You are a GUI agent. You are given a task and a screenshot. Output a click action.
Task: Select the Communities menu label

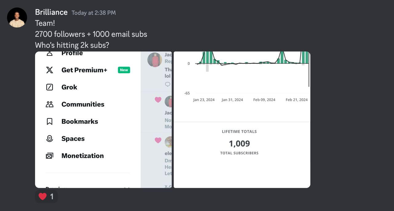(83, 104)
